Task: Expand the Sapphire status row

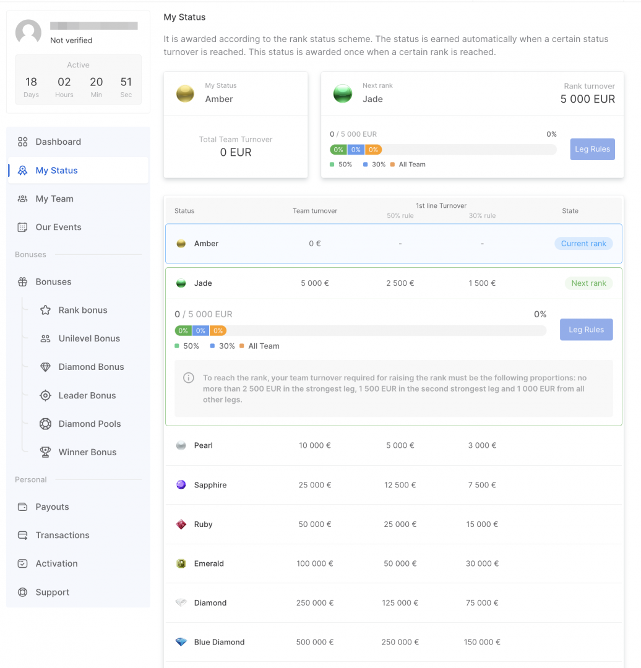Action: 394,485
